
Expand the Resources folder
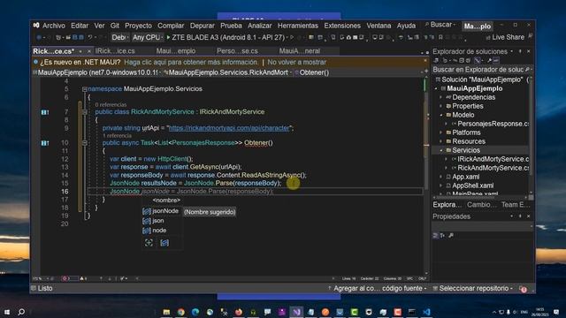click(x=440, y=141)
